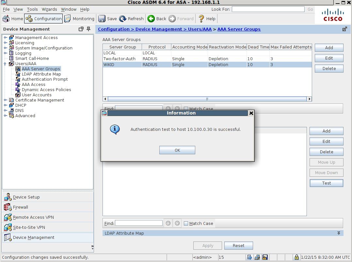Viewport: 352px width, 262px height.
Task: Select the WiKID server group row
Action: coord(122,64)
